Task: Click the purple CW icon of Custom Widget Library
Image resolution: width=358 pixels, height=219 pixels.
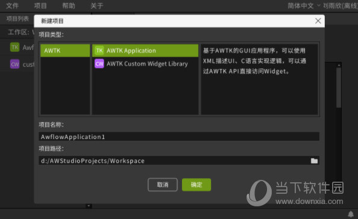Action: coord(99,64)
